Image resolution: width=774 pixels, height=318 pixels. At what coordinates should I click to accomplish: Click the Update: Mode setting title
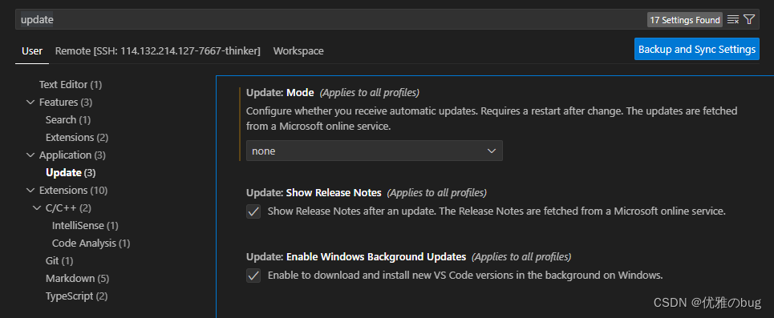(x=280, y=92)
